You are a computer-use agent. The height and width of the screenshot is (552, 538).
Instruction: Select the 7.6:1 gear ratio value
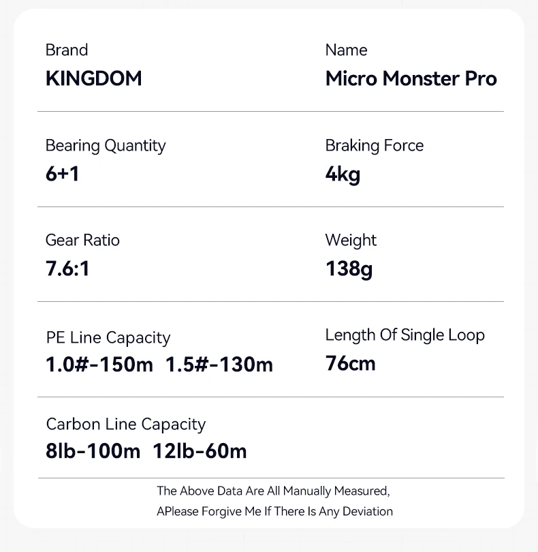coord(67,269)
